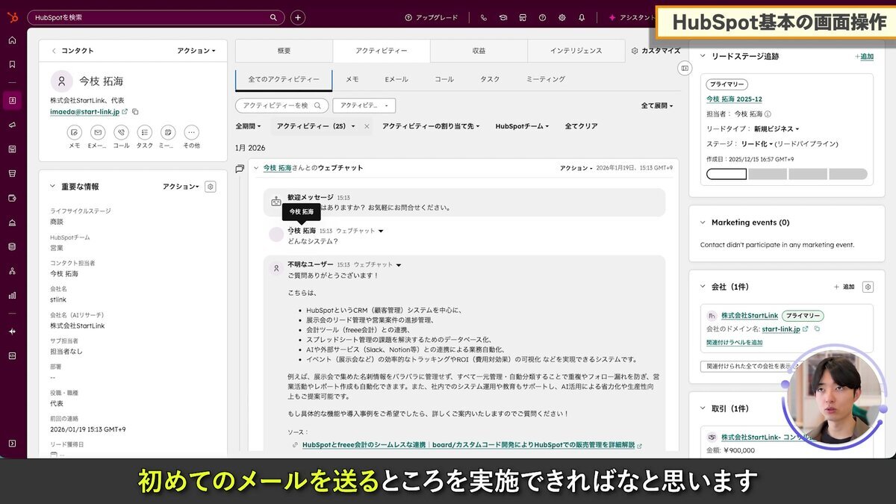Remove the アクティビティー (25) filter
This screenshot has width=896, height=504.
click(x=366, y=126)
